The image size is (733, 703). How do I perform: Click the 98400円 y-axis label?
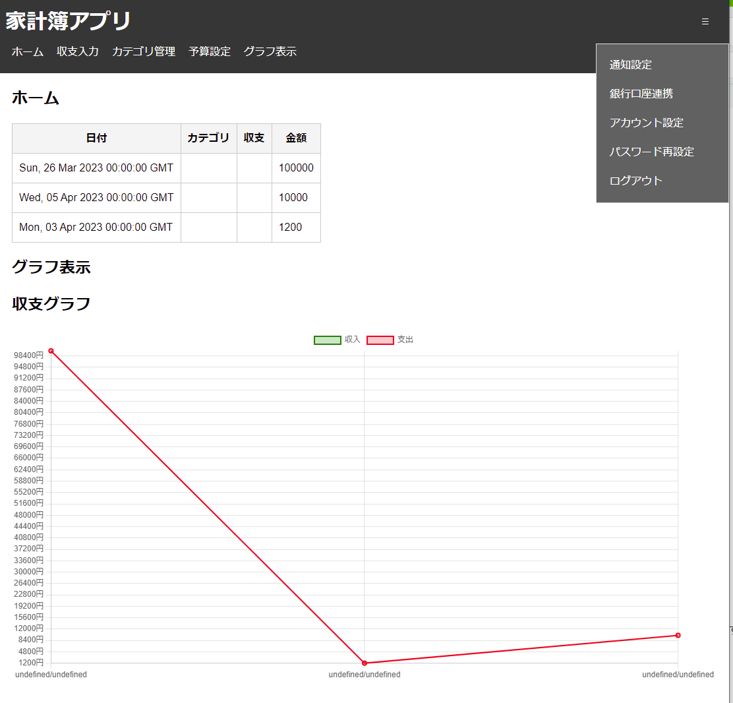tap(28, 355)
